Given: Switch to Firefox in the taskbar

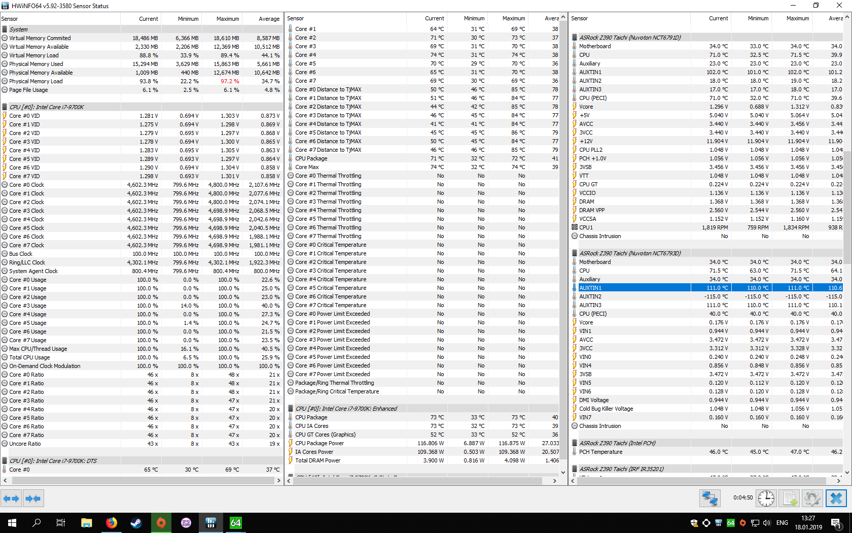Looking at the screenshot, I should click(112, 523).
